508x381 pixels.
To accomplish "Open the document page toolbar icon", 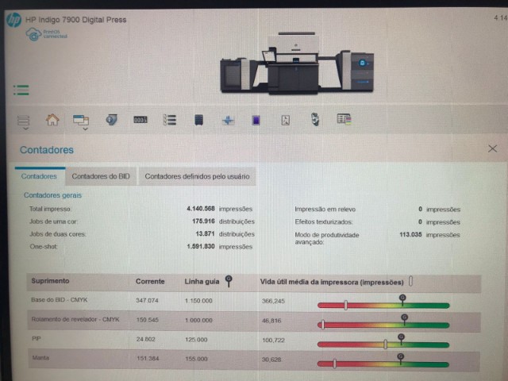I will click(x=286, y=120).
